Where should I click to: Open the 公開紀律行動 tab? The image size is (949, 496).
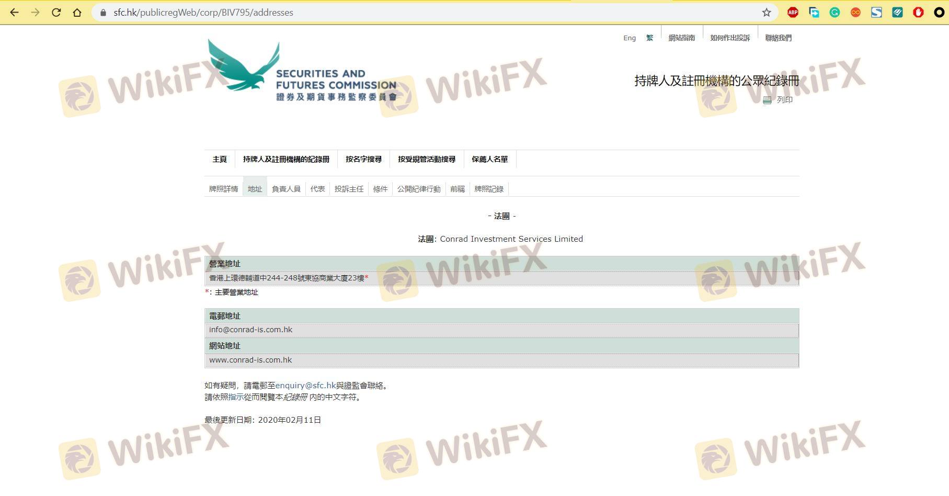coord(418,189)
